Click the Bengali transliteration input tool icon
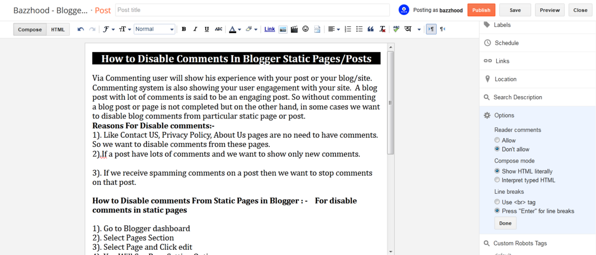The width and height of the screenshot is (596, 255). click(x=408, y=29)
